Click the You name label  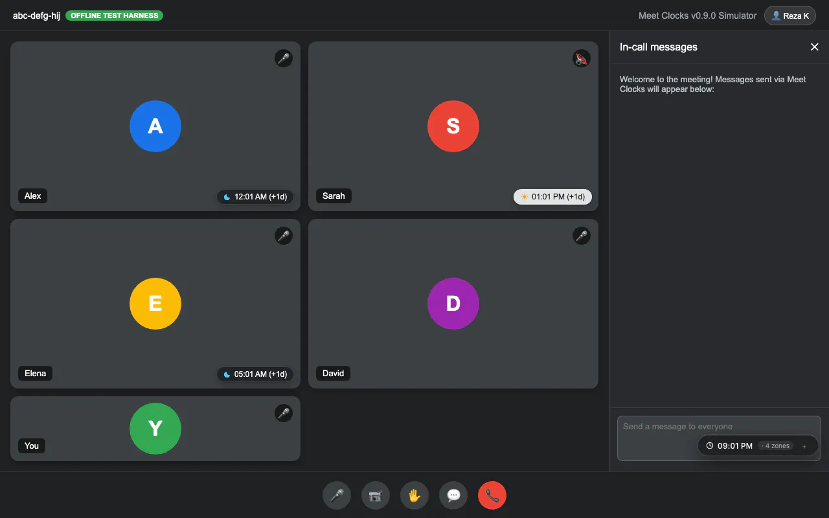(32, 445)
